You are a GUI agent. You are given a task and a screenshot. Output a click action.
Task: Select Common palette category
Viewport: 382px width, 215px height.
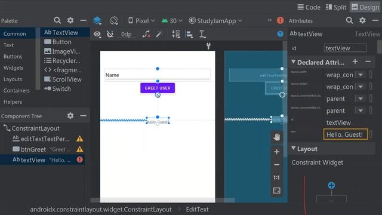coord(14,33)
